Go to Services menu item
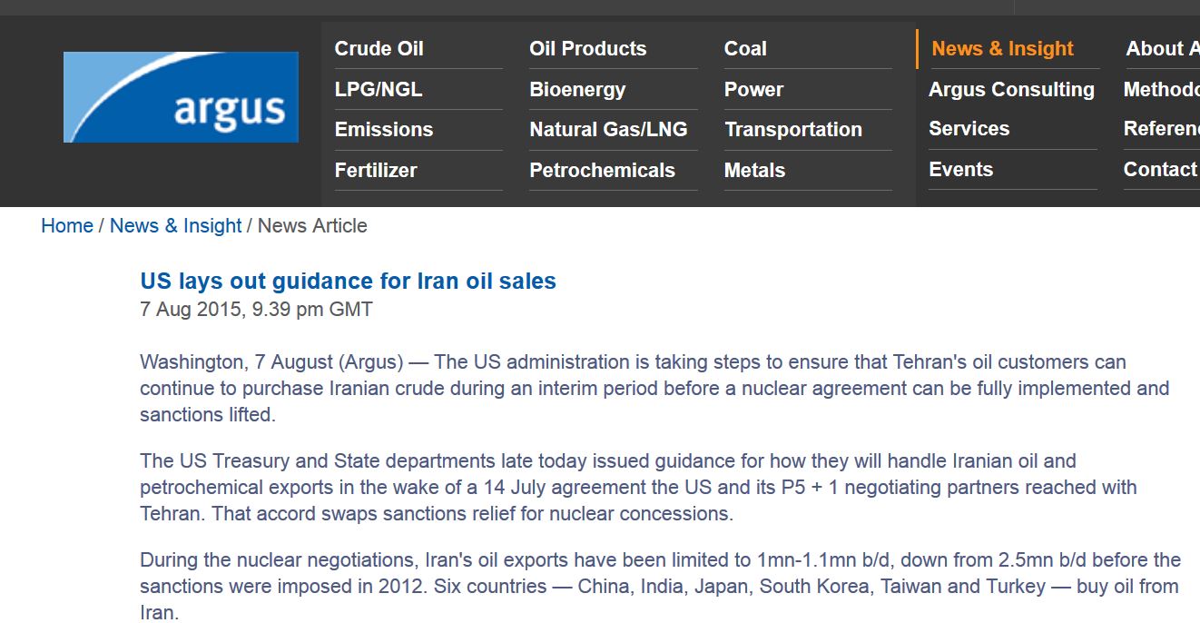 (x=969, y=129)
